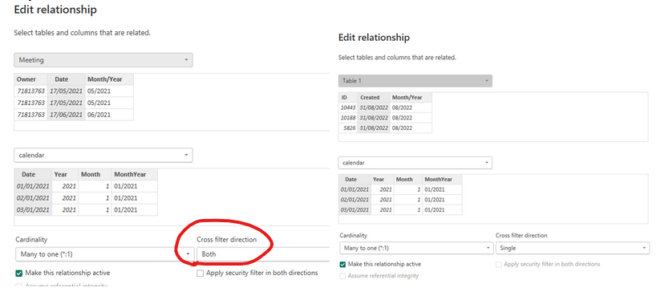This screenshot has height=296, width=664.
Task: Select Month column header in right calendar table
Action: click(x=408, y=179)
